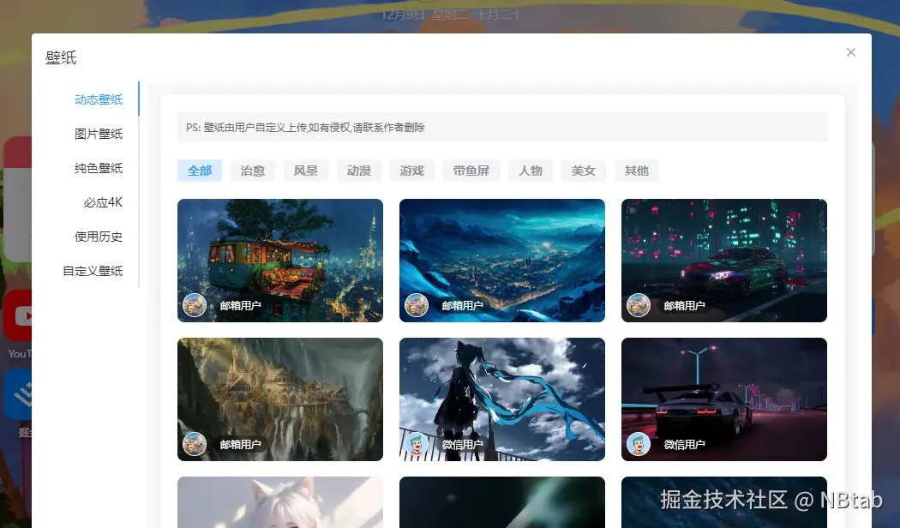
Task: Click 微信用户 avatar on the retro sports car wallpaper
Action: click(x=639, y=443)
